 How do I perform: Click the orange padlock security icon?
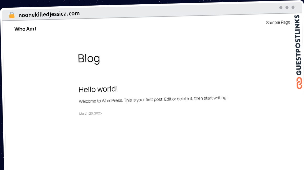pos(12,15)
